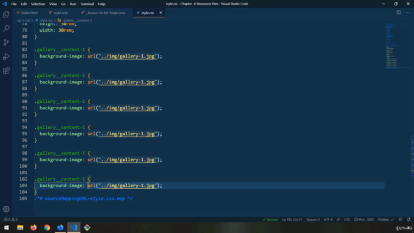Click style.css in the breadcrumb
The image size is (414, 233).
pyautogui.click(x=46, y=20)
